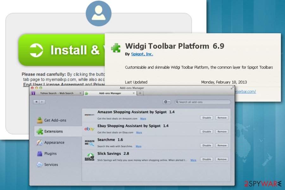285x190 pixels.
Task: Select the Slick Savings 2.8 title
Action: click(113, 154)
